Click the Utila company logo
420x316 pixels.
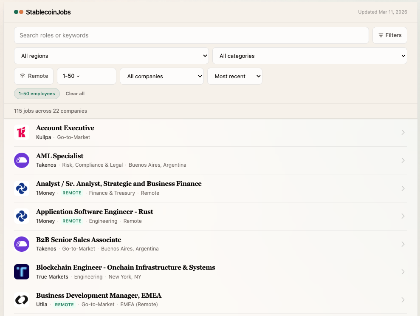(x=22, y=300)
